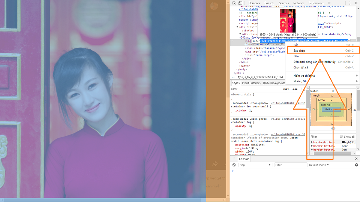Click the rgb color swatch for border-bottom

pos(343,142)
